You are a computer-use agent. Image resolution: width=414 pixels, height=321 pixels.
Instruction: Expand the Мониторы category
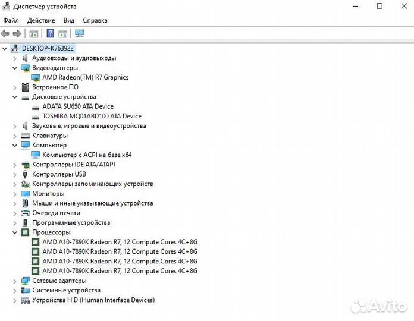(x=15, y=194)
